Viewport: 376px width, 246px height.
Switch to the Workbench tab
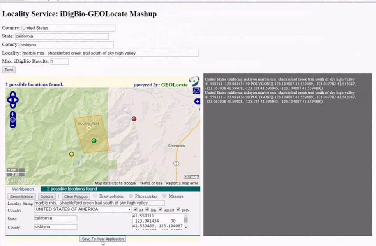(x=23, y=189)
